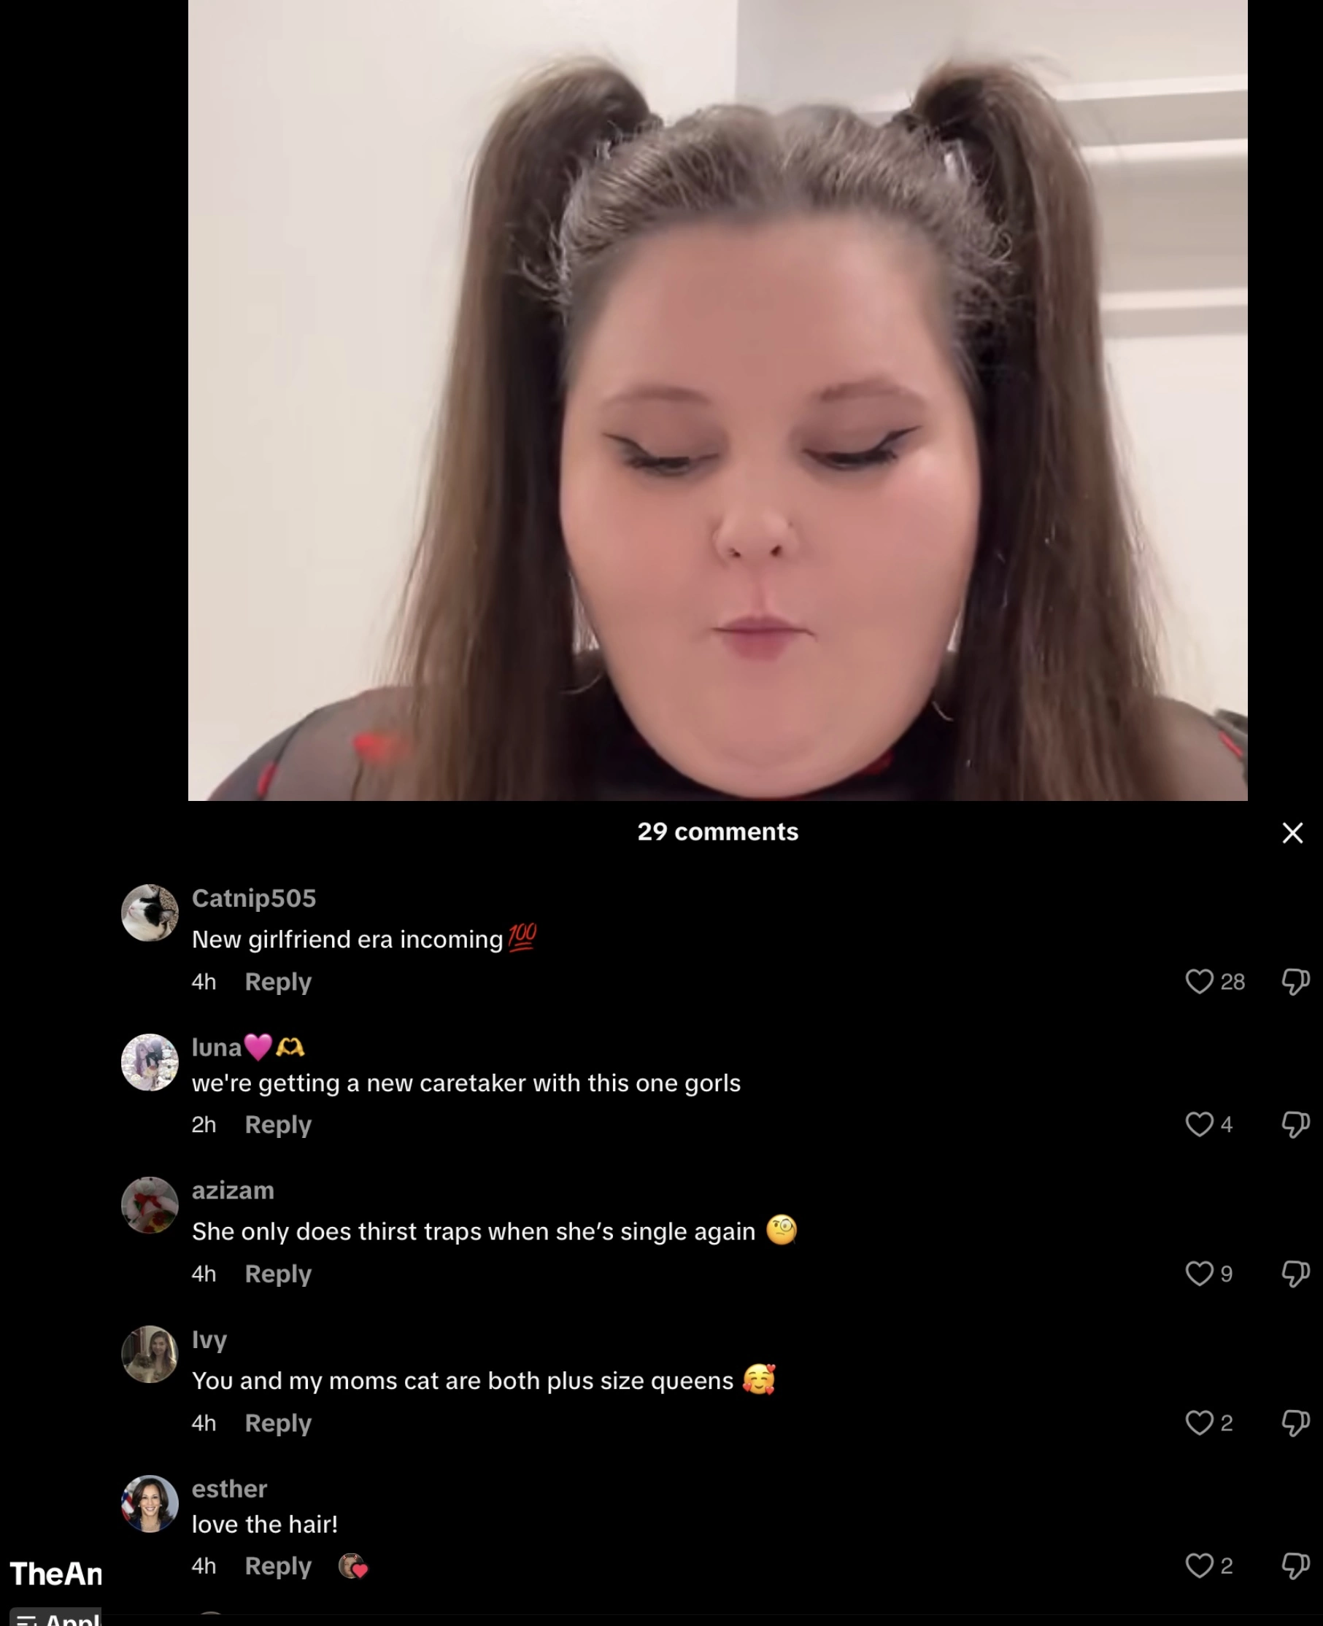1323x1626 pixels.
Task: Dislike Ivy's comment
Action: point(1295,1422)
